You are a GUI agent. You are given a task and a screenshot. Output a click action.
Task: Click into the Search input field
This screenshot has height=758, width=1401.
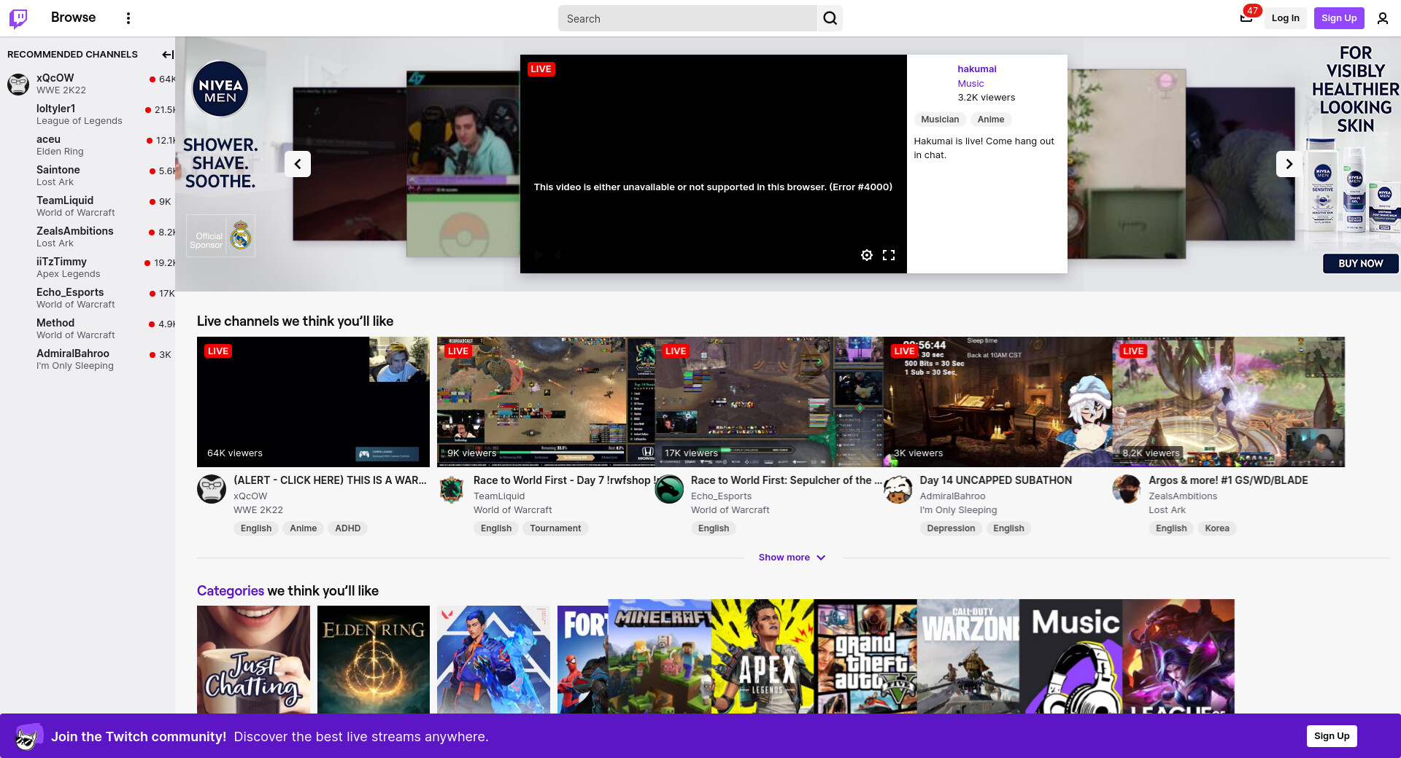[x=686, y=19]
